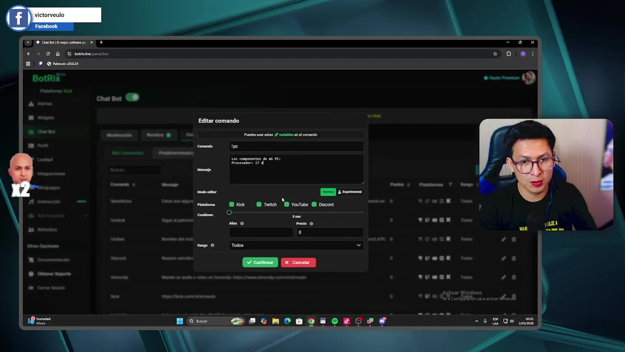Viewport: 625px width, 352px height.
Task: Go to Chrome home page icon
Action: point(58,54)
